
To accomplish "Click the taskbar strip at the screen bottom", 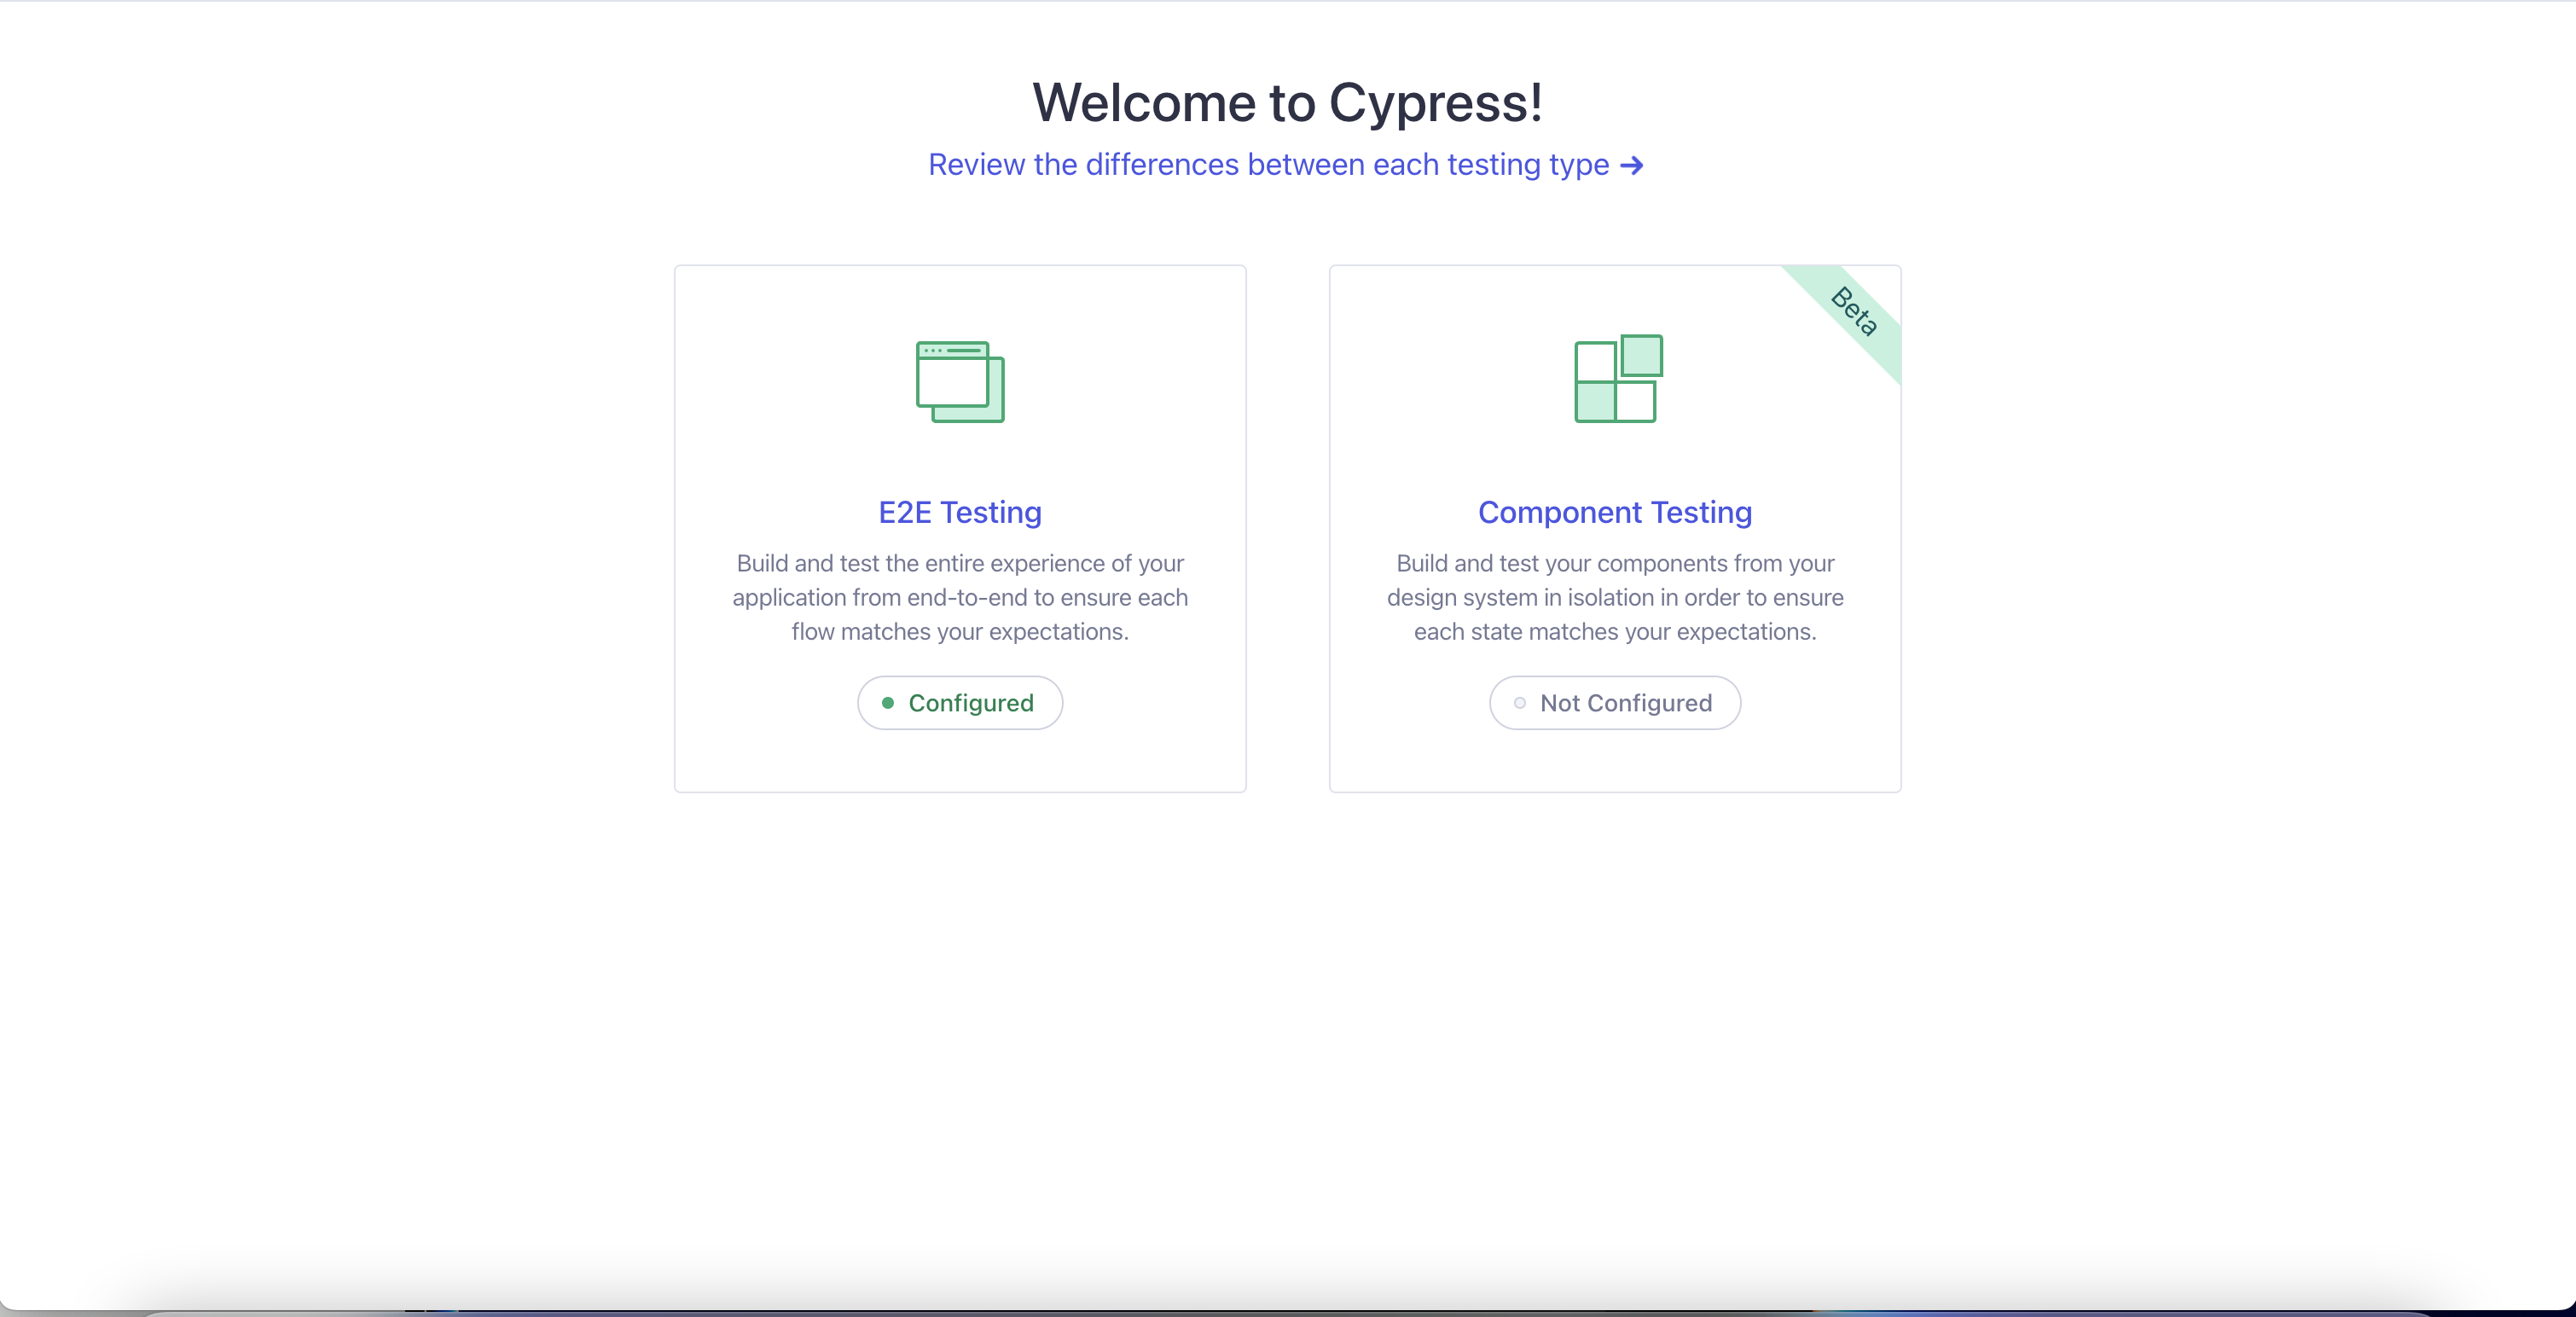I will tap(1288, 1310).
